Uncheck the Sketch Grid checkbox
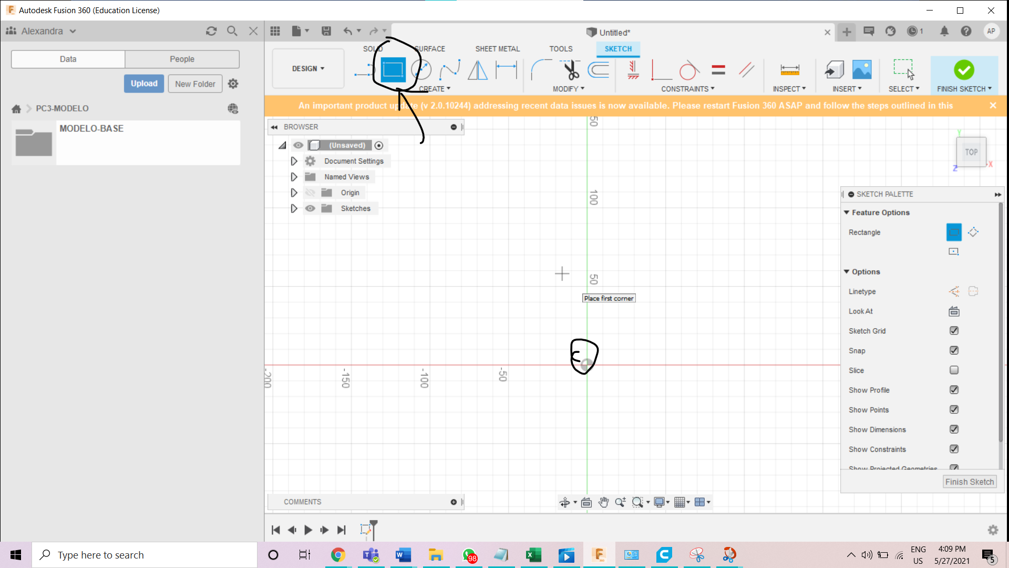The width and height of the screenshot is (1009, 568). click(954, 331)
